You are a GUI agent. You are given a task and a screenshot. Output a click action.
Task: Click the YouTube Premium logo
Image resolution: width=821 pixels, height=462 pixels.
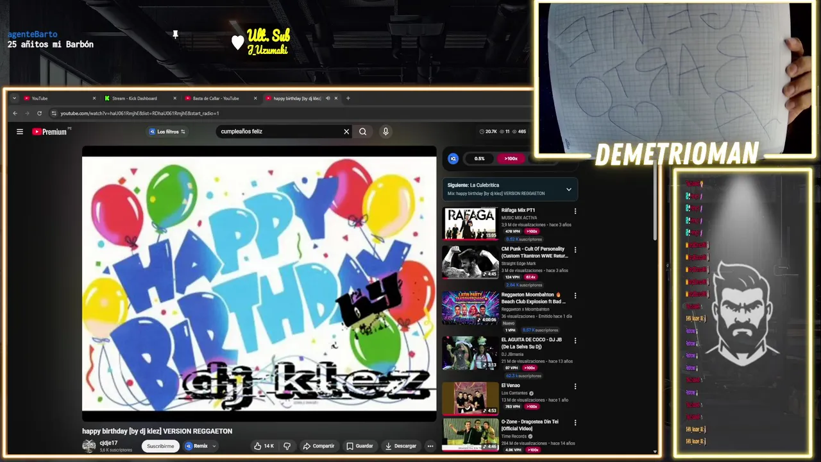(50, 132)
